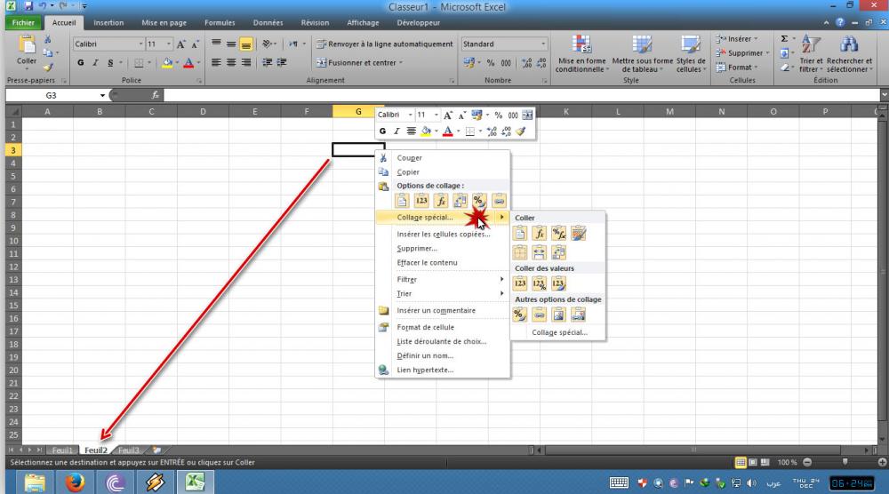Click Collage spécial... at submenu bottom
Image resolution: width=889 pixels, height=494 pixels.
click(x=559, y=332)
